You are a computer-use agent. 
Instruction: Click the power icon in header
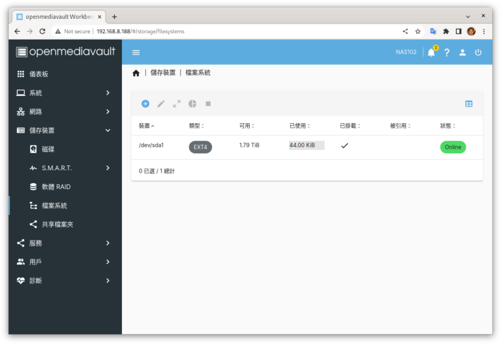pyautogui.click(x=478, y=52)
